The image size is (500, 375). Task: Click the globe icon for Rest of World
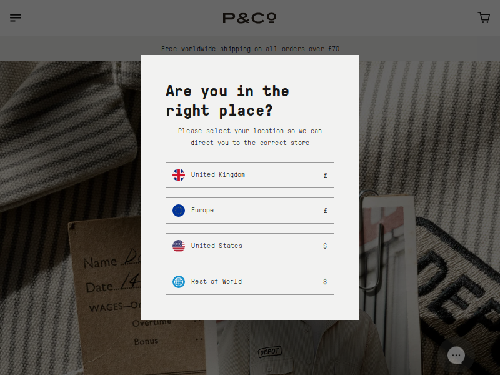179,282
